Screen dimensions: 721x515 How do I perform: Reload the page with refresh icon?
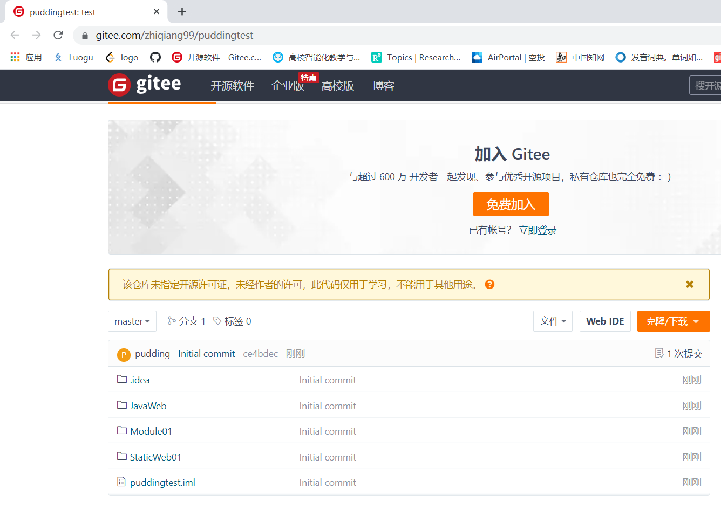point(58,35)
